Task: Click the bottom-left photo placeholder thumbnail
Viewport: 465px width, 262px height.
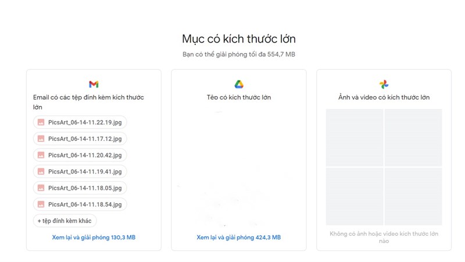Action: click(355, 196)
